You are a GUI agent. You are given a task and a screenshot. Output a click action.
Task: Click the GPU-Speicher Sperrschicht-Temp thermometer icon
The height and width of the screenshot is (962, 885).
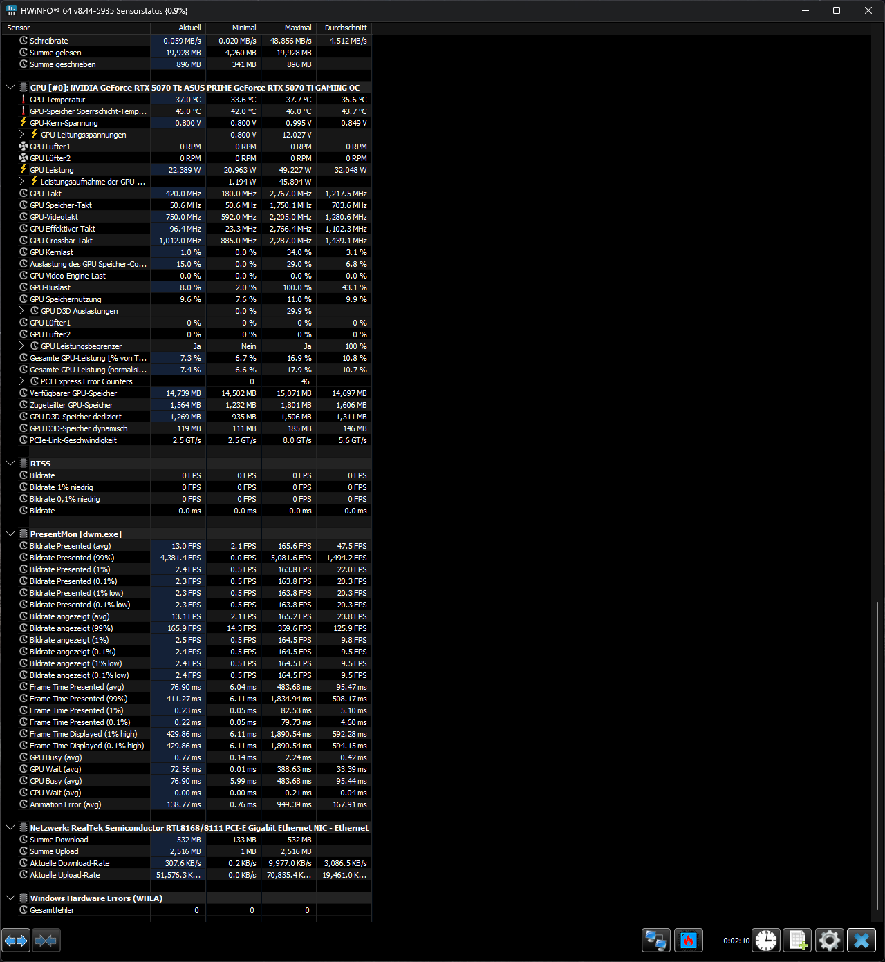coord(24,111)
